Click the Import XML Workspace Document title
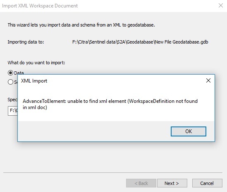Screen dimensions: 227x192 (40, 6)
